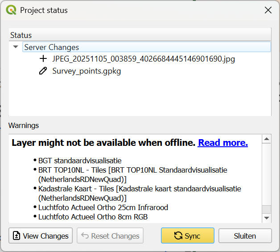The height and width of the screenshot is (252, 280).
Task: Click the Luchtfoto Actueel Ortho 25cm Infrarood entry
Action: click(x=103, y=207)
